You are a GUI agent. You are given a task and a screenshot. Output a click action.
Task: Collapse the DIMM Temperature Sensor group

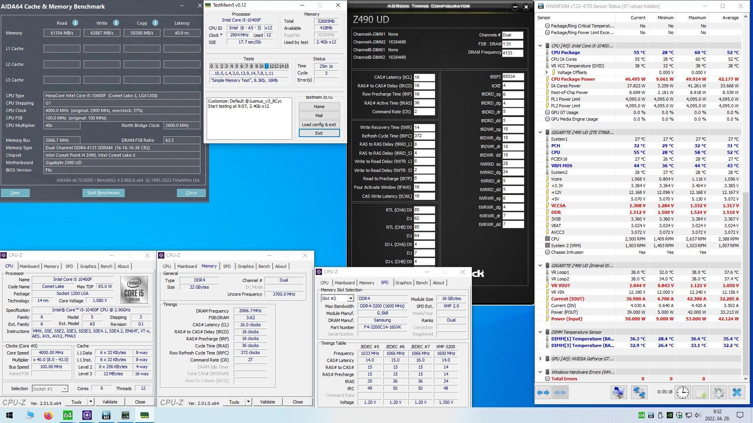click(540, 332)
